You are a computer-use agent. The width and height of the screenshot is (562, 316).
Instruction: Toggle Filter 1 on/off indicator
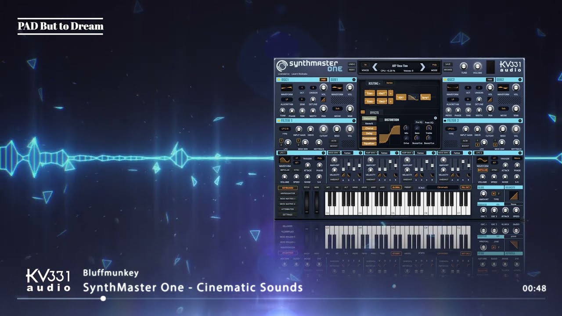pyautogui.click(x=279, y=121)
